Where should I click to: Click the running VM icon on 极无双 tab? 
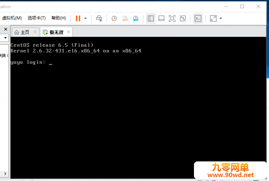click(45, 32)
